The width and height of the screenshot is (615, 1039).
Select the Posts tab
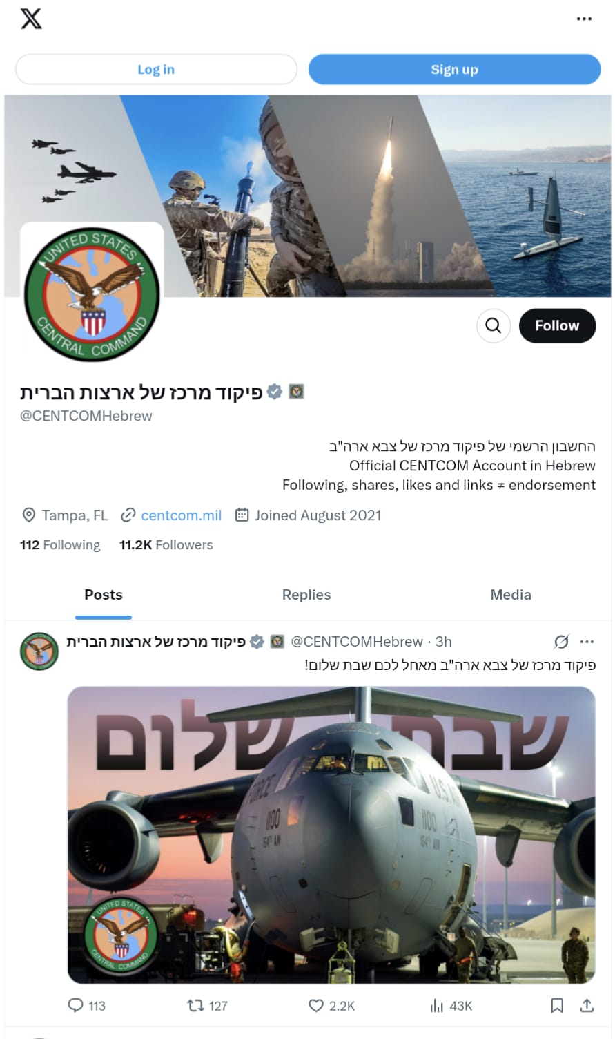[x=104, y=595]
